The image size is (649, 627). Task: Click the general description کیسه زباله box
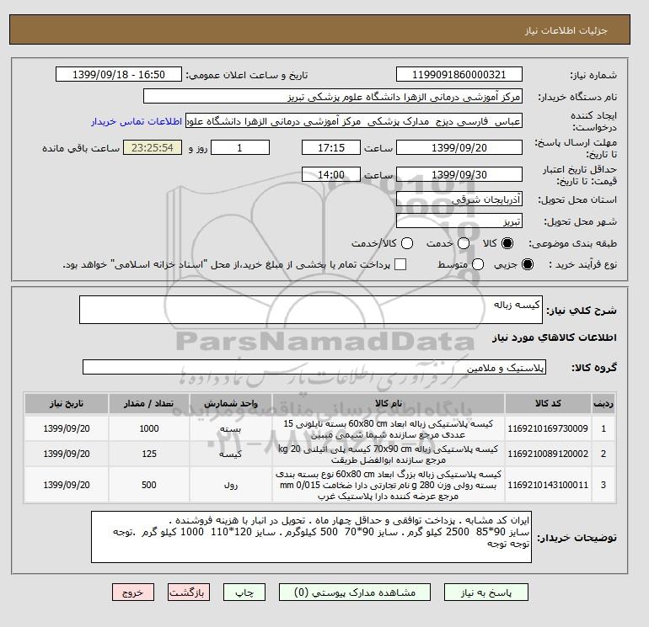click(311, 310)
